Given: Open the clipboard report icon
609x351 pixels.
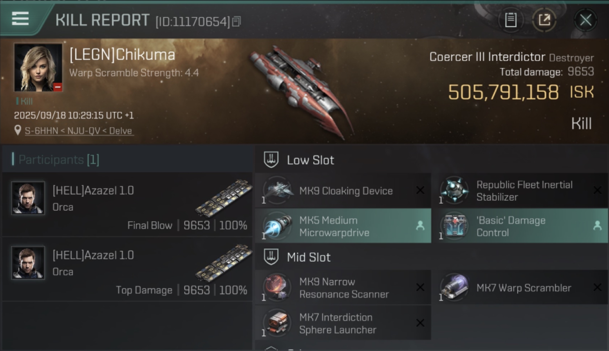Looking at the screenshot, I should click(511, 20).
